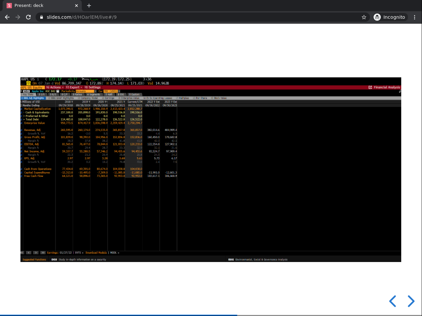
Task: Click the chart icon beside Free Cash Flow
Action: coord(21,176)
